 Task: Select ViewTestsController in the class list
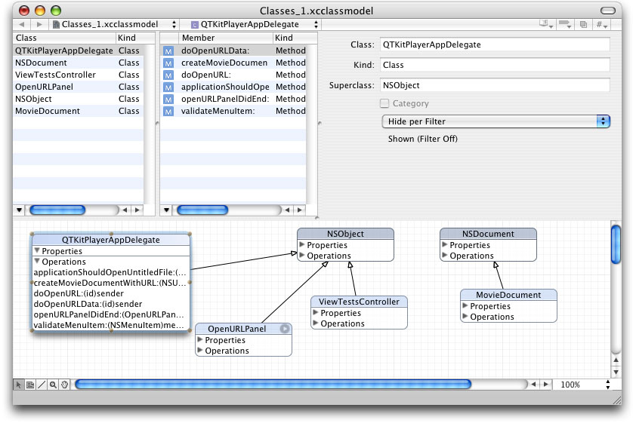[56, 75]
